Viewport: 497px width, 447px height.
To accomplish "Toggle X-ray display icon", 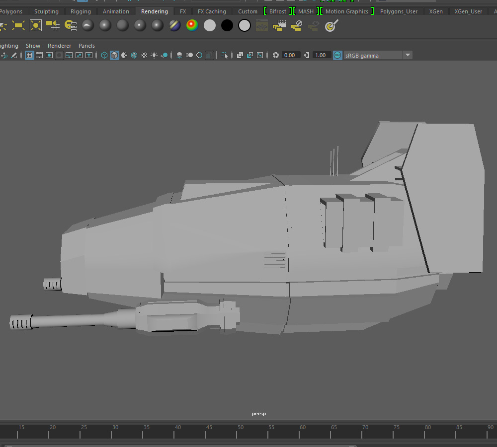I will click(240, 56).
